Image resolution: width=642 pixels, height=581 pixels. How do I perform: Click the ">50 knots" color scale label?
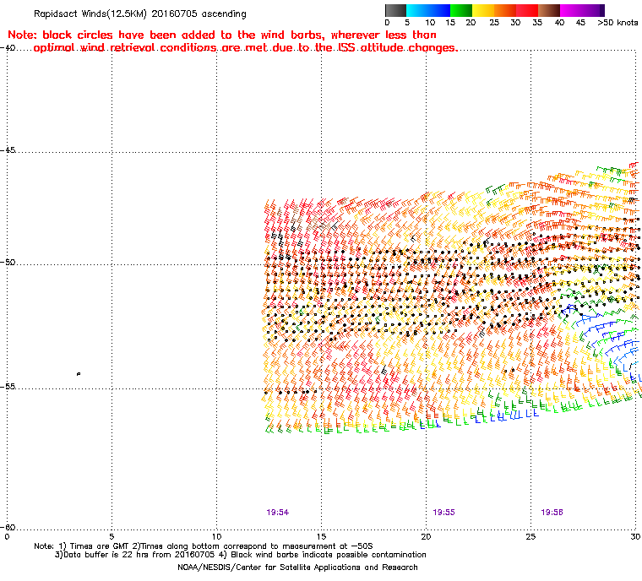[618, 23]
